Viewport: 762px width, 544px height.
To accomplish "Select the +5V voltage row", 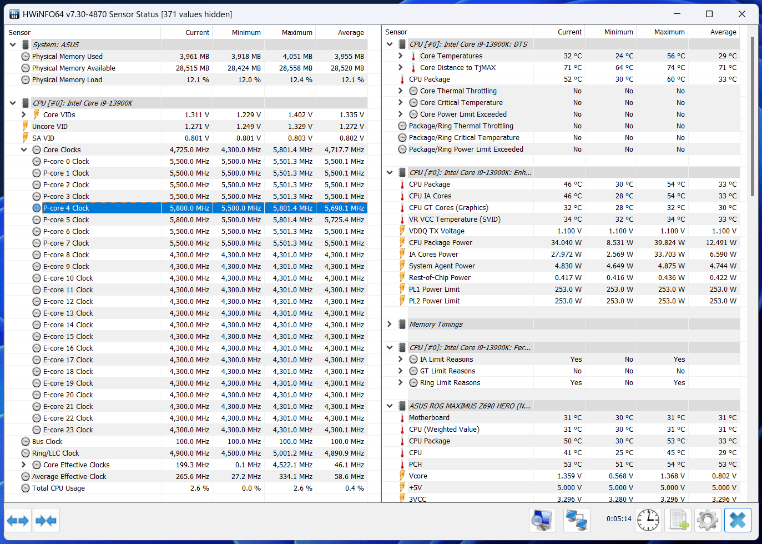I will [561, 487].
